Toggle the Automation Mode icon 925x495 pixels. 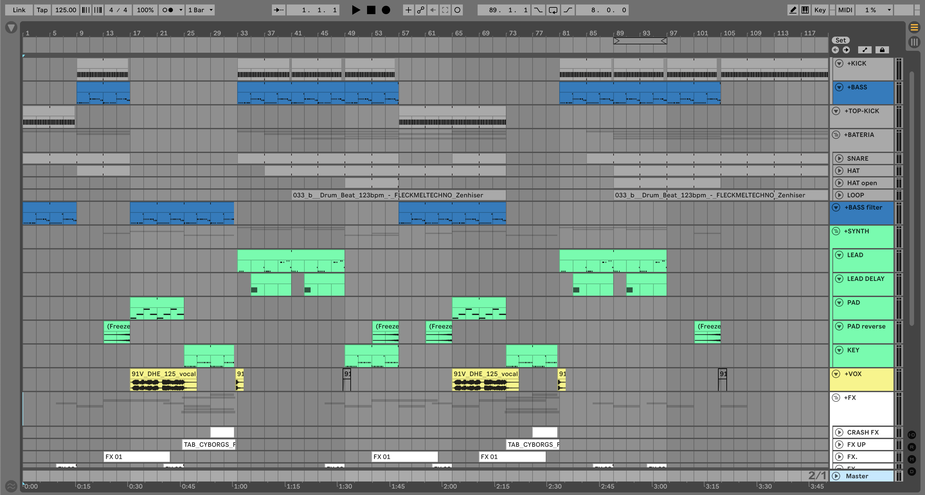click(x=865, y=50)
